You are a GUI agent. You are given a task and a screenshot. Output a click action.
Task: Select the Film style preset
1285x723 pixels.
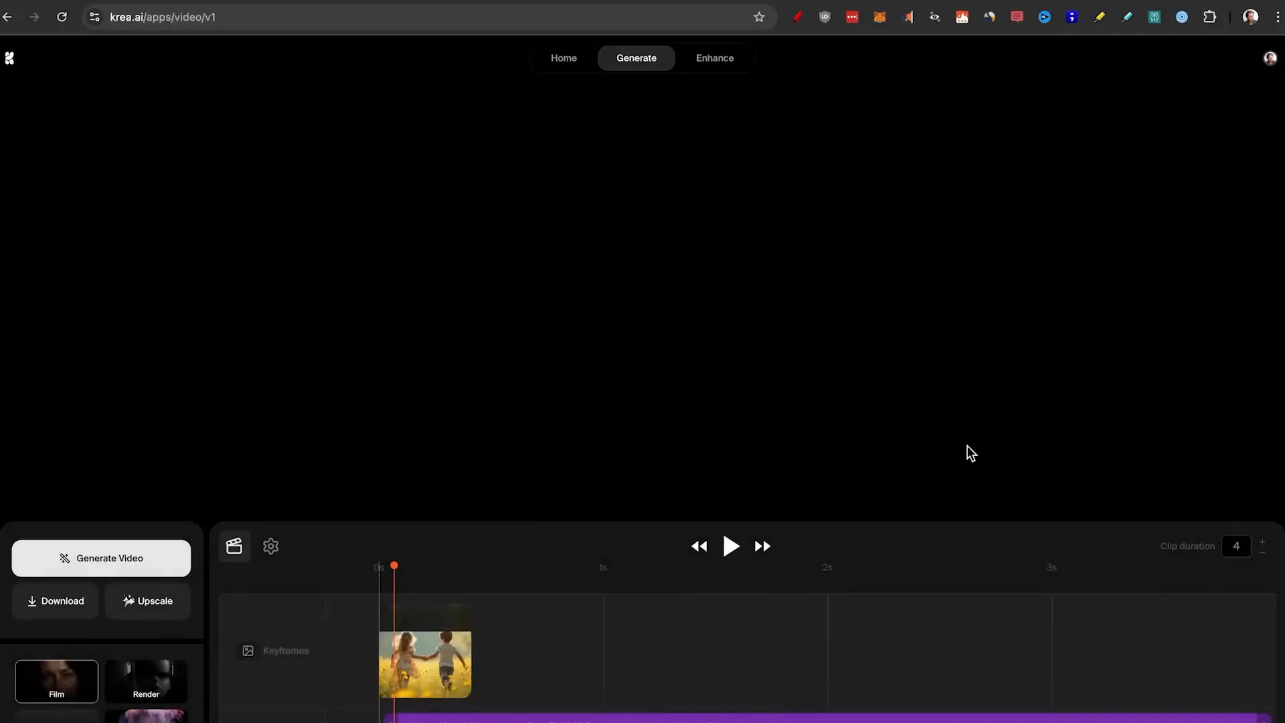[56, 681]
